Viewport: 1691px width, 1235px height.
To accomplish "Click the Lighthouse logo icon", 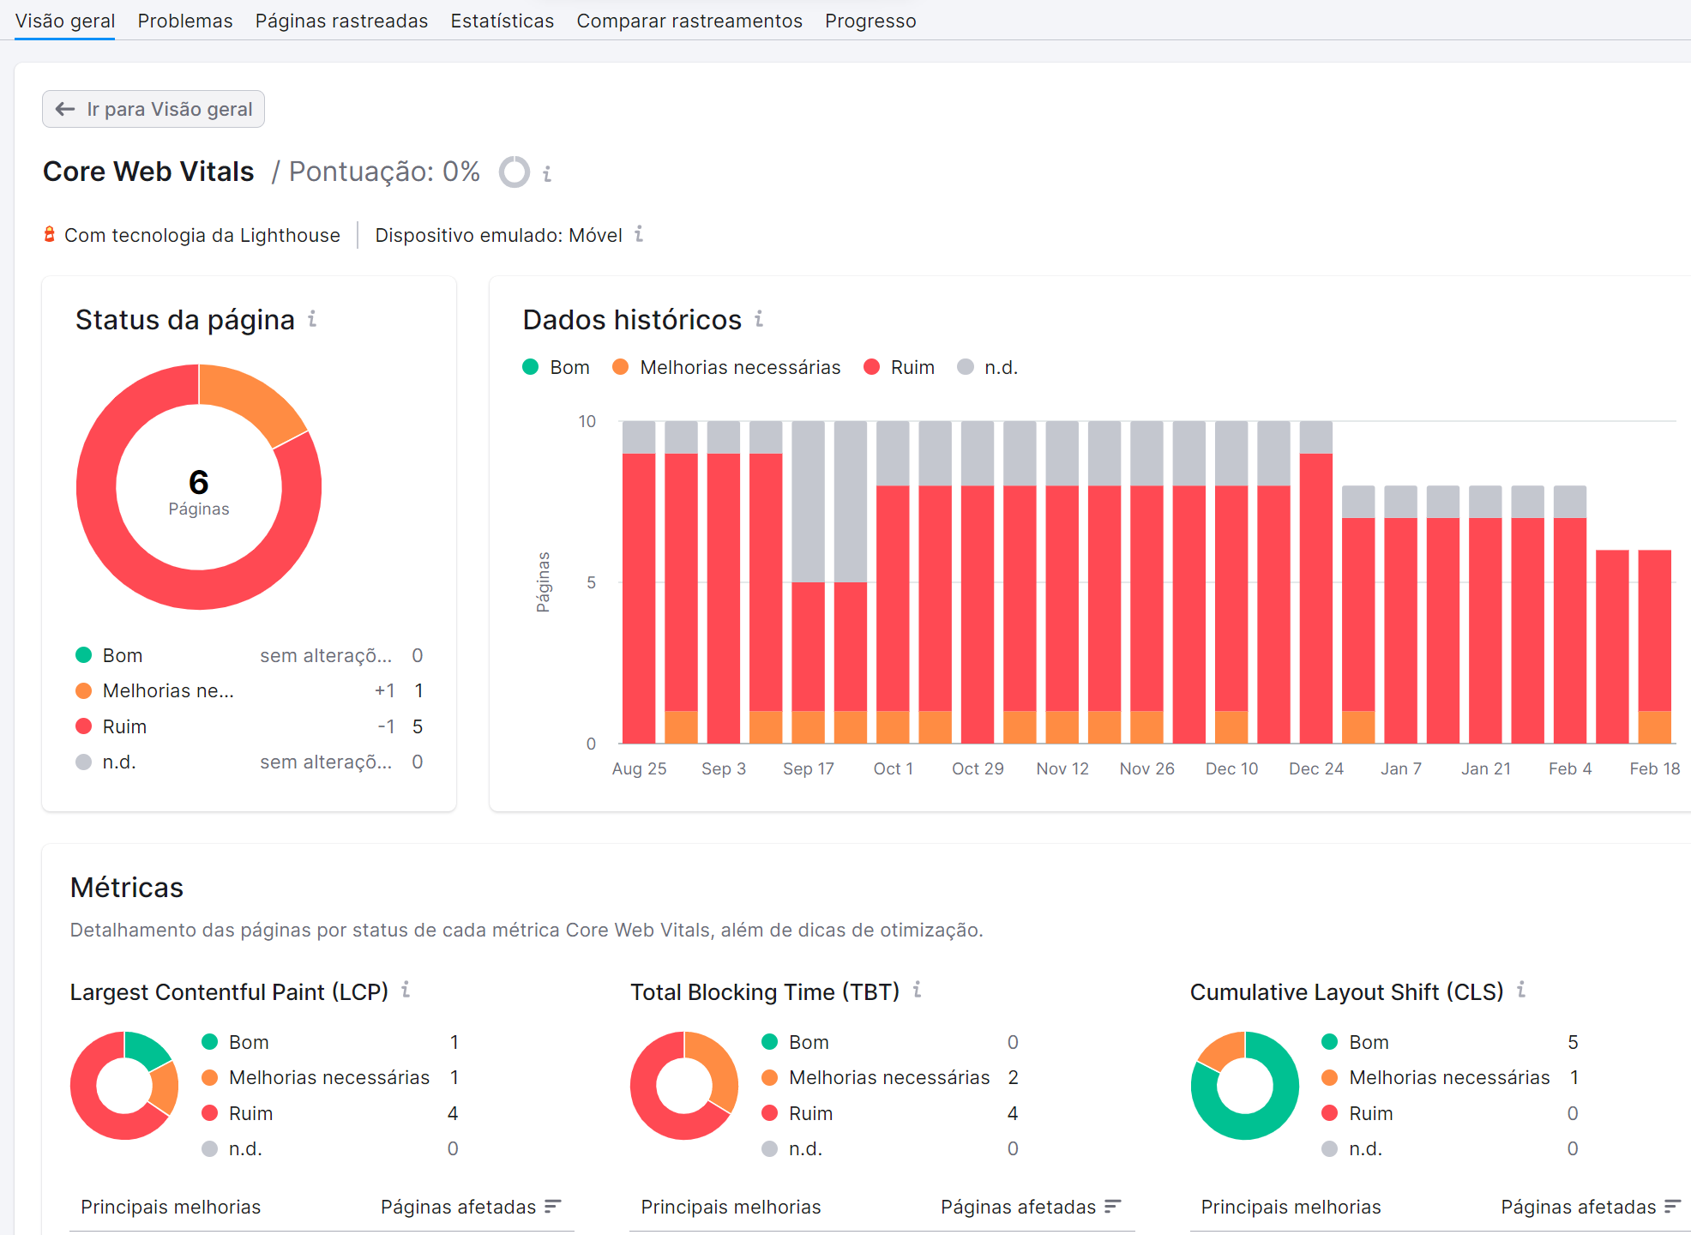I will (x=50, y=234).
